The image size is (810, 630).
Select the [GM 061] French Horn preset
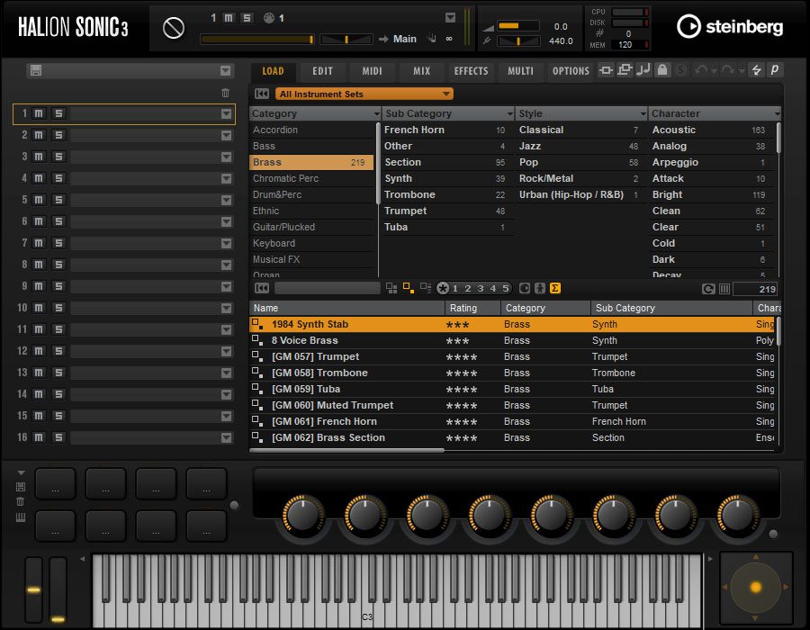pos(324,421)
